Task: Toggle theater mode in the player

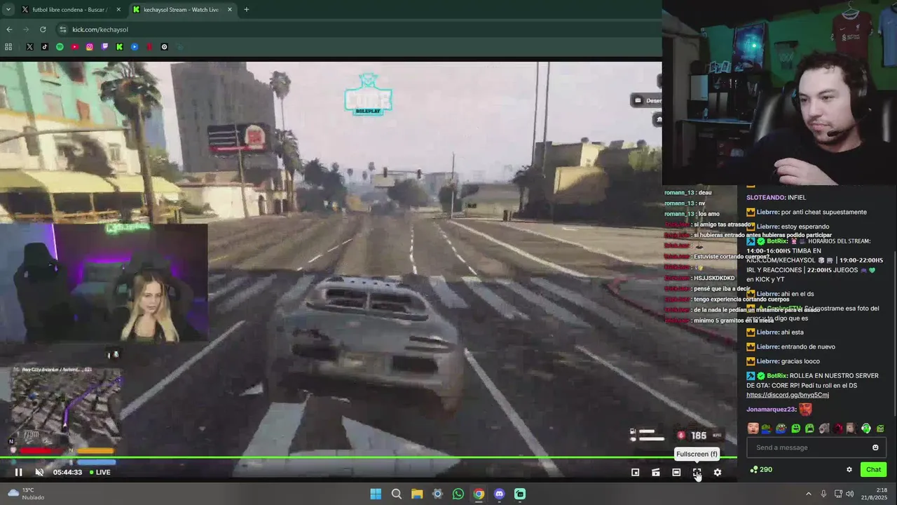Action: point(676,472)
